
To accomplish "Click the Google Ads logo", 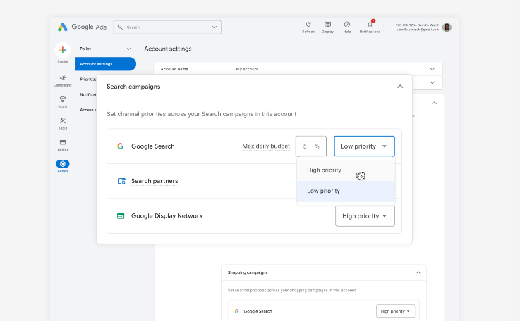I will click(82, 27).
